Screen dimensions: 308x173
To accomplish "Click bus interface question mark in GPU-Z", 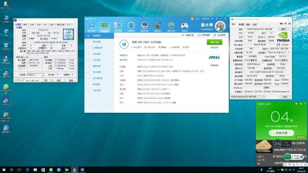I will tap(289, 53).
